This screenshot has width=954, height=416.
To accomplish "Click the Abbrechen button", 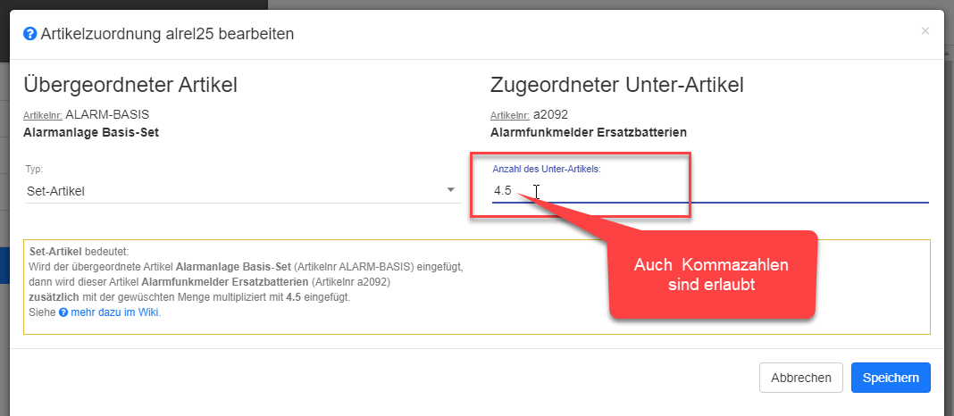I will (x=800, y=378).
